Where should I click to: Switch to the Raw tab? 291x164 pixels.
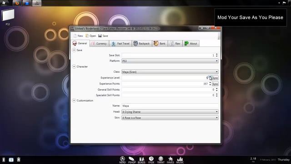click(x=175, y=44)
